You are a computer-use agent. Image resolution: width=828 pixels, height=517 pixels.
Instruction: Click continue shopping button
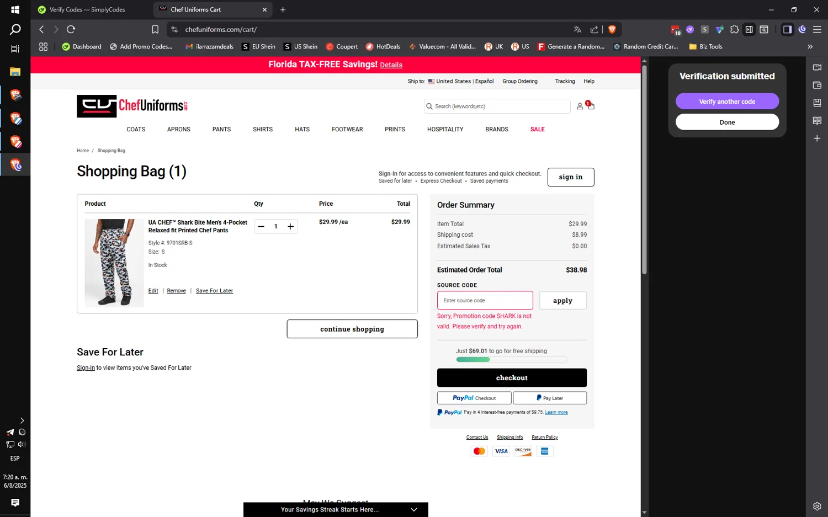point(352,329)
